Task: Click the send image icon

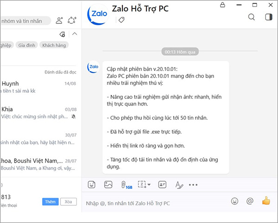Action: point(108,184)
